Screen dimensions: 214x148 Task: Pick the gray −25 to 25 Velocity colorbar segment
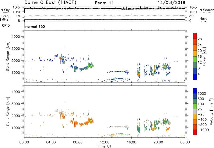coord(195,112)
